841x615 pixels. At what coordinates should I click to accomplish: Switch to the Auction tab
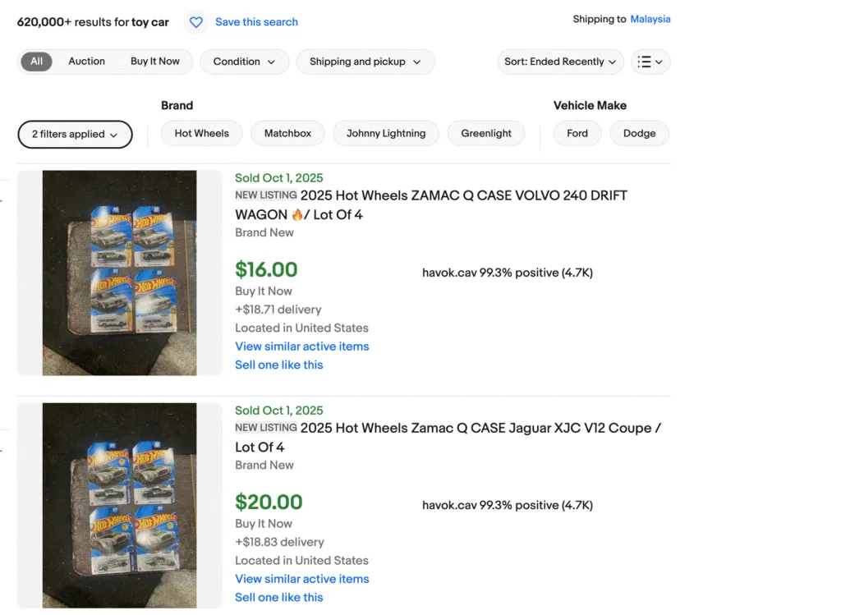point(86,61)
